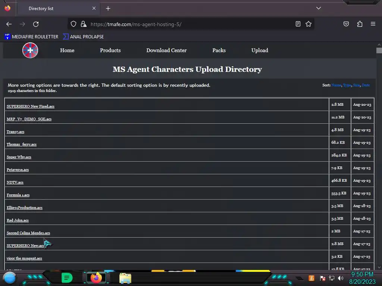
Task: Download vicor the msagent.acs file
Action: [x=24, y=258]
